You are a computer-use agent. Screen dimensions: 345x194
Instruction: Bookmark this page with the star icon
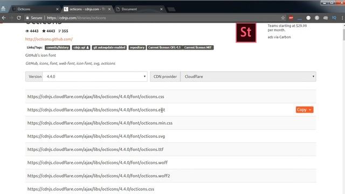(x=282, y=18)
